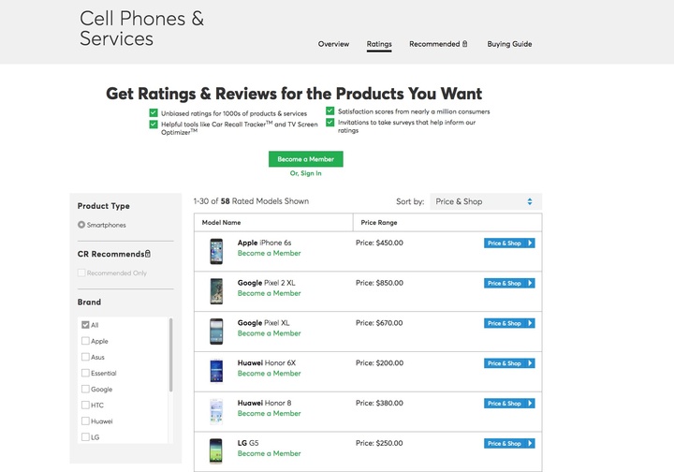
Task: Click the $670.00 price text
Action: tap(389, 323)
